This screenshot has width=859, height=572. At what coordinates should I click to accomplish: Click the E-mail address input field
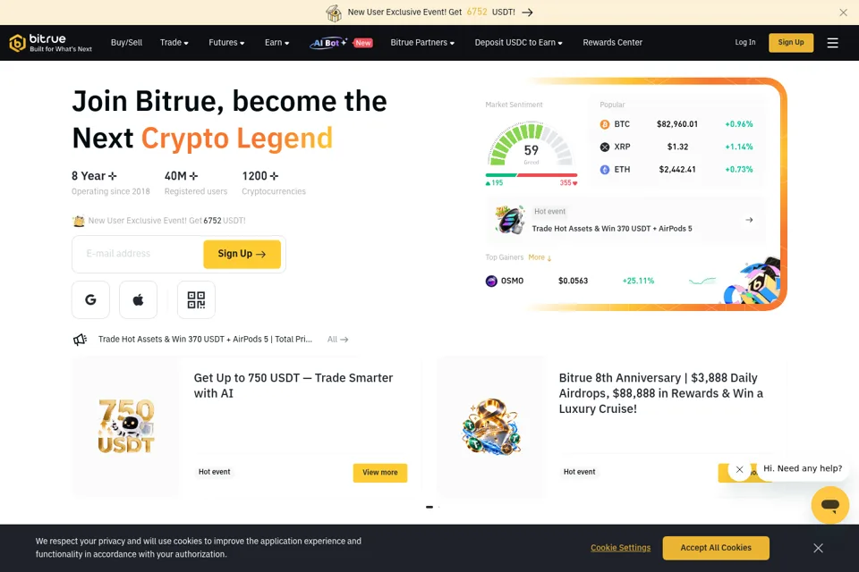140,254
